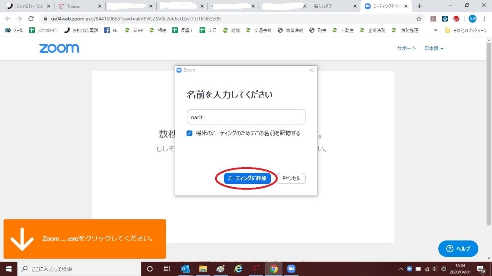
Task: Open the red Thinca taskbar icon
Action: (x=256, y=269)
